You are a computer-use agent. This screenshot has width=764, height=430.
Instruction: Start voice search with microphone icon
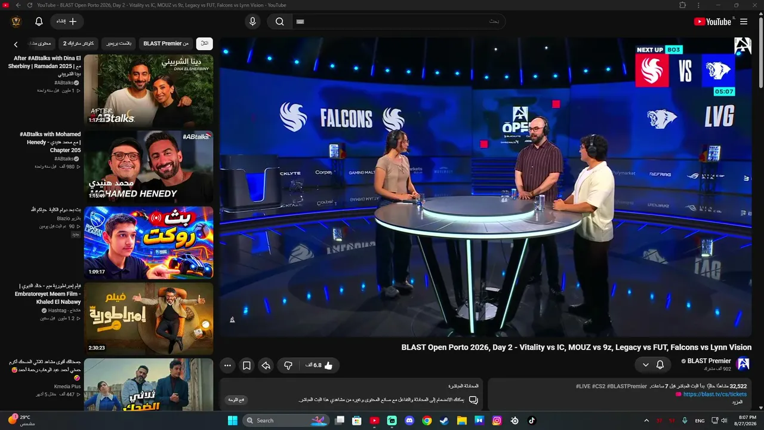click(252, 21)
